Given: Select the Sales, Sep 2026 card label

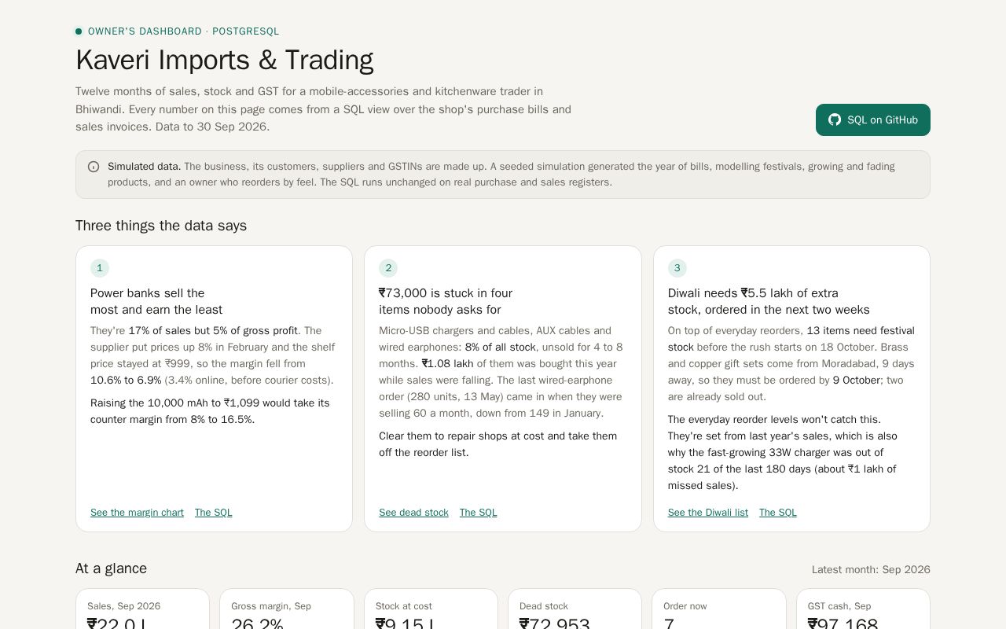Looking at the screenshot, I should coord(123,606).
